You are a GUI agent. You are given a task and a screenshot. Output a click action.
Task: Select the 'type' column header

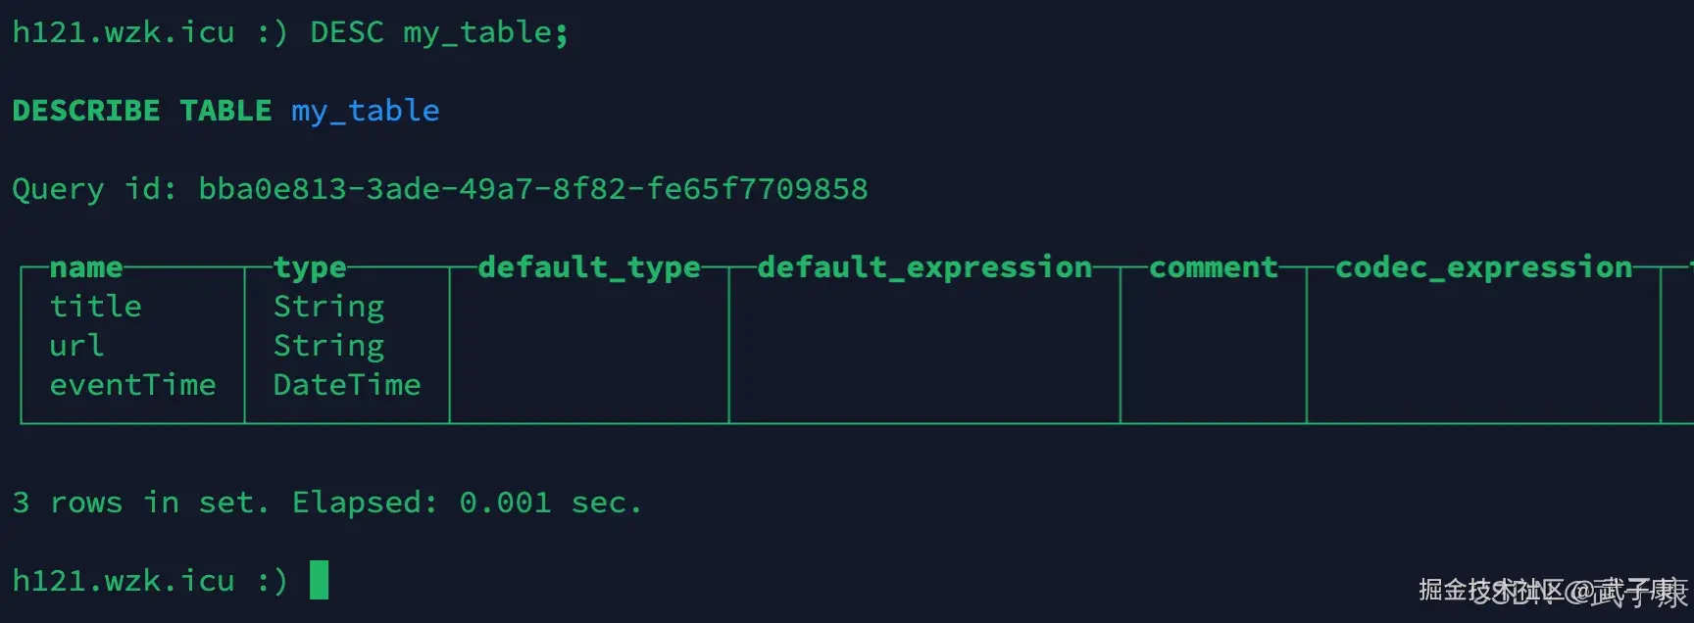pyautogui.click(x=310, y=266)
